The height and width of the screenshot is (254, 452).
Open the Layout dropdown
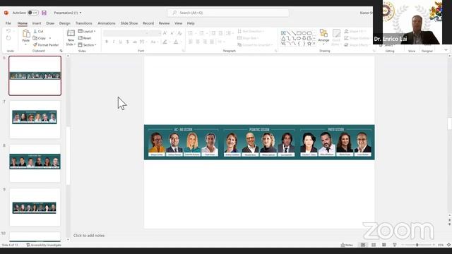click(87, 31)
